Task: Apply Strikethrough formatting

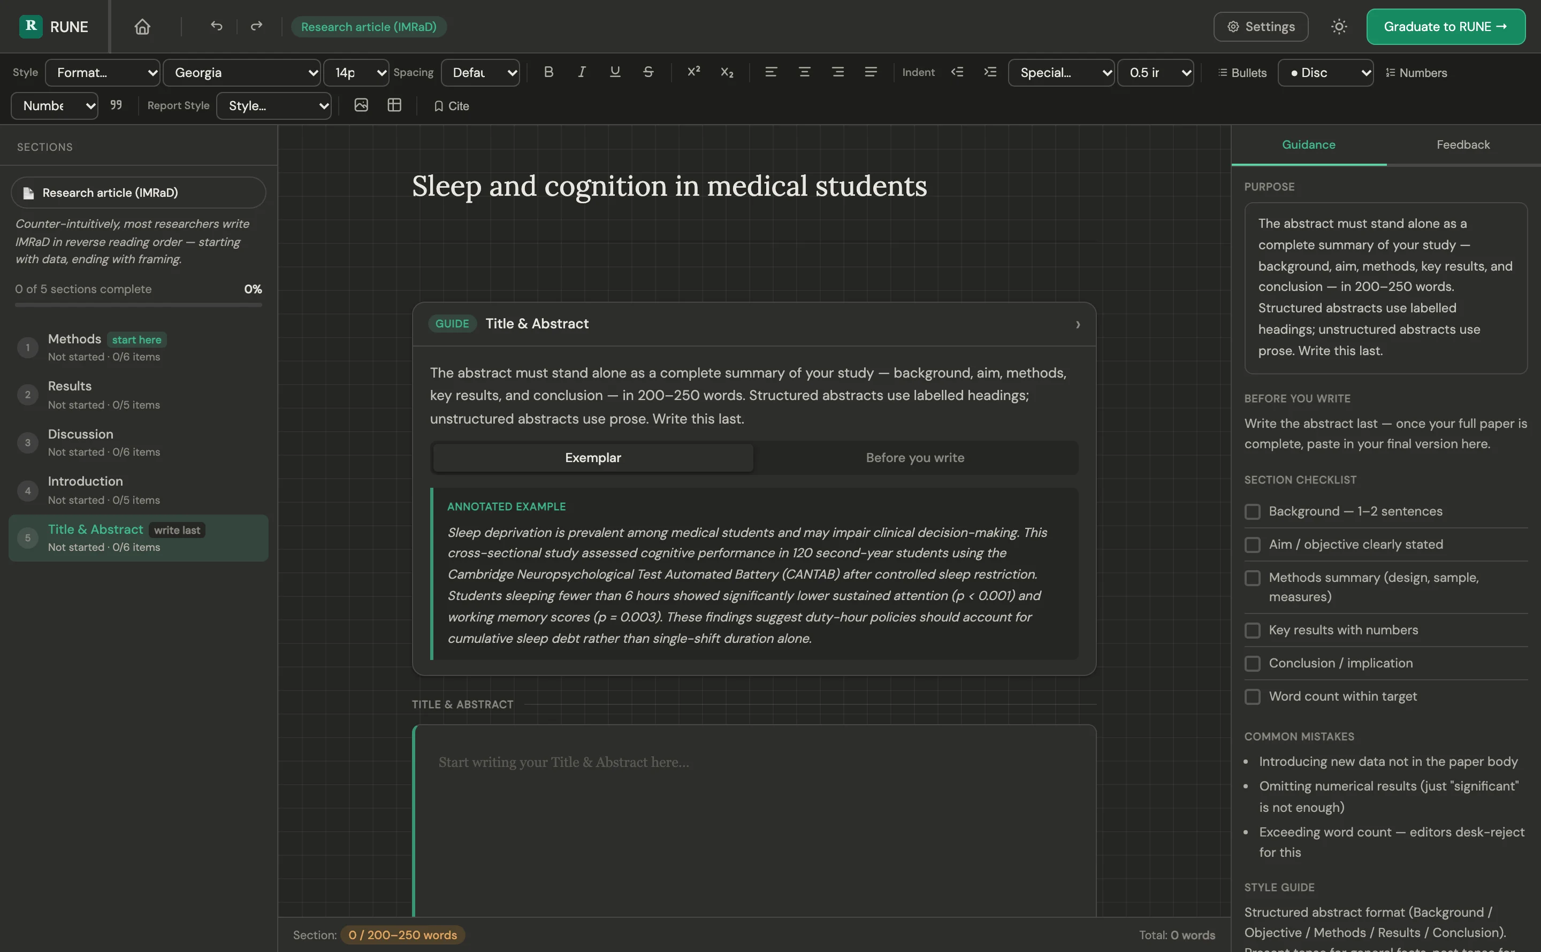Action: 648,72
